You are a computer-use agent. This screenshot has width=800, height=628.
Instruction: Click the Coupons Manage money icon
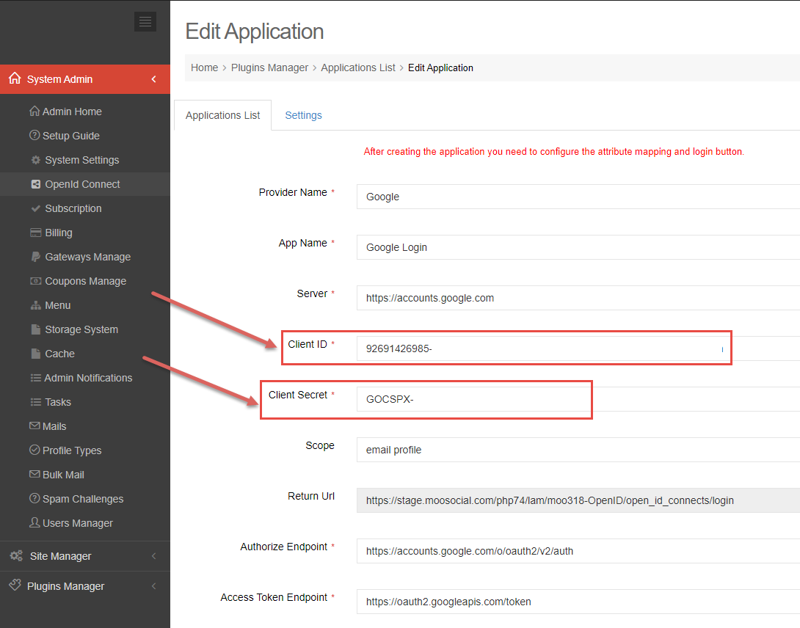pos(36,281)
